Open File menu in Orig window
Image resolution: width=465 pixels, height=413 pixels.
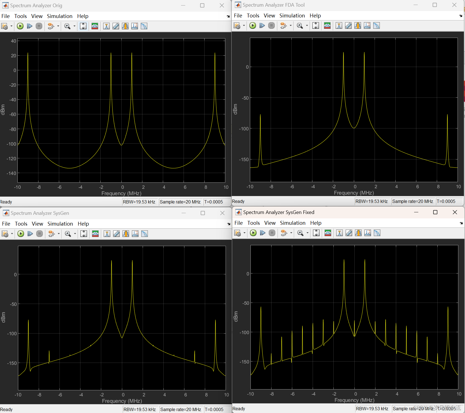6,16
